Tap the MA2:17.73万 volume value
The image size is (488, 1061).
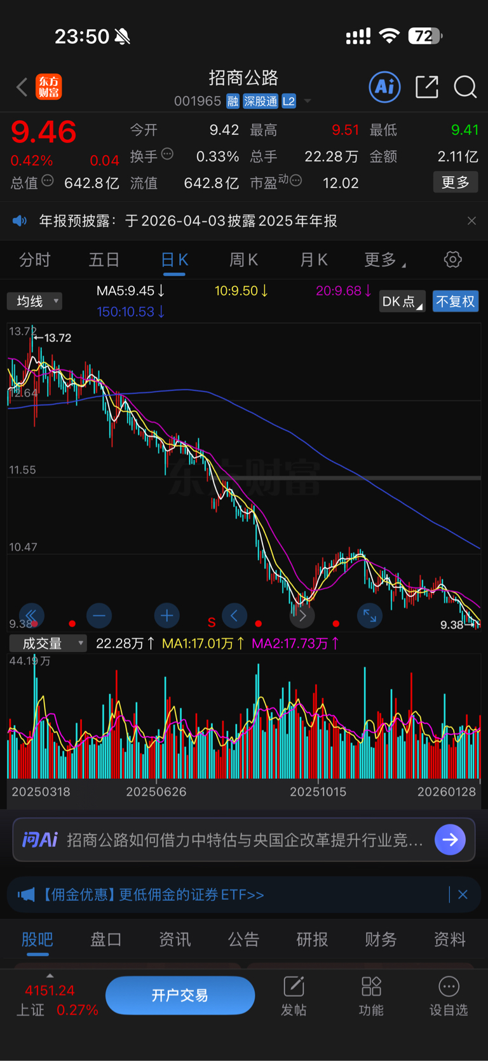(x=295, y=643)
